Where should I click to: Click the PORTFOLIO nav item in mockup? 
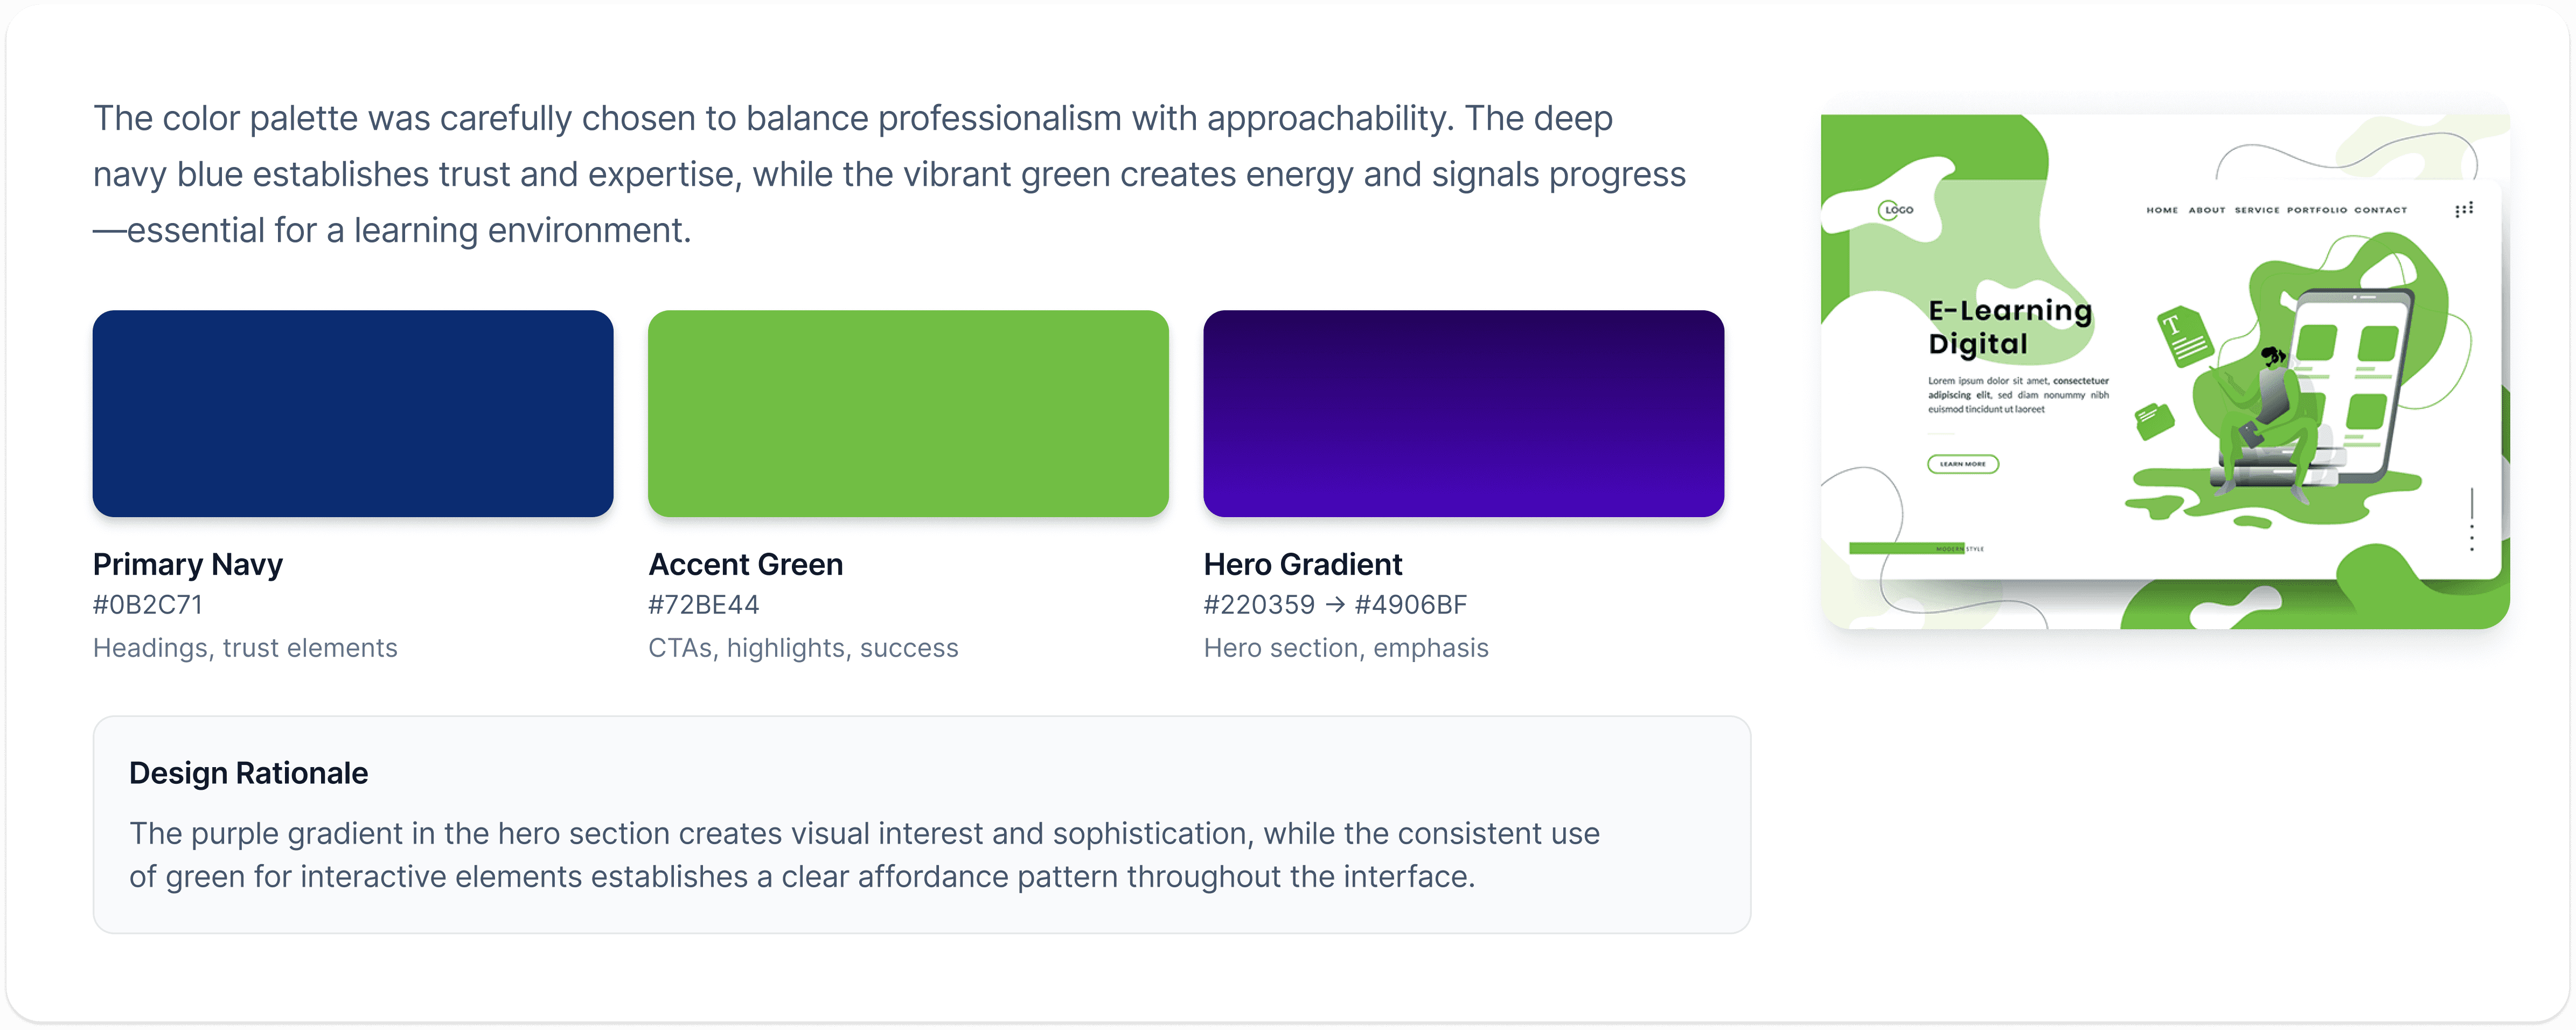[2317, 210]
